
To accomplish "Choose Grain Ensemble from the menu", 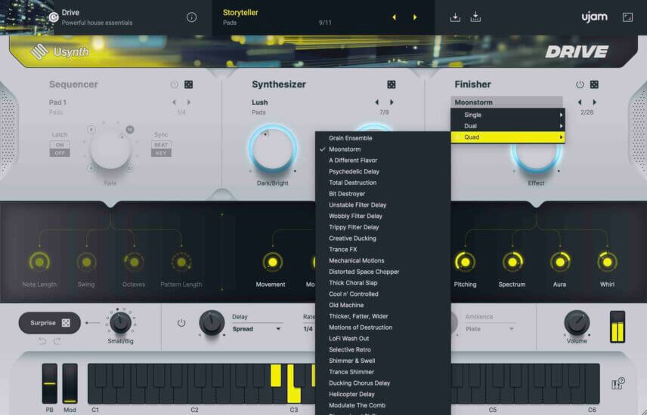I will (x=383, y=138).
